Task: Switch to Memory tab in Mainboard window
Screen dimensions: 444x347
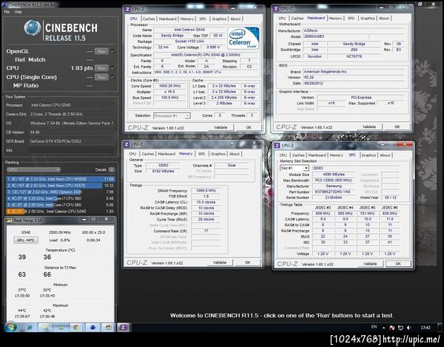Action: (x=335, y=18)
